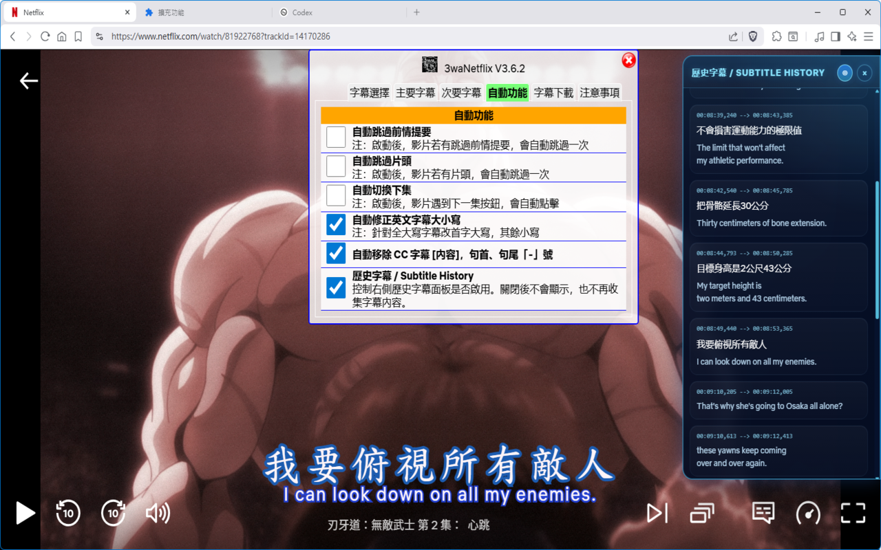
Task: Click episode title 刃牙道:無敵武士 第 2 集
Action: tap(394, 525)
